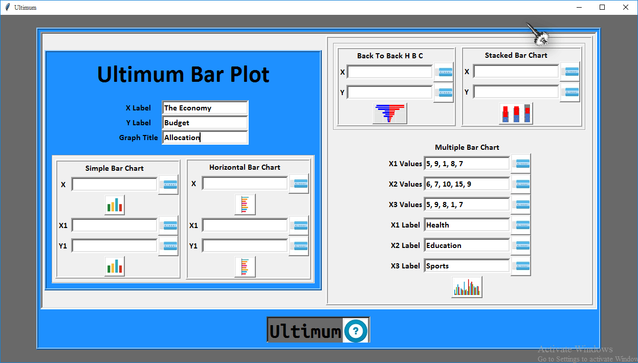Click the Simple Bar Chart X input
Screen dimensions: 638x363
(115, 185)
